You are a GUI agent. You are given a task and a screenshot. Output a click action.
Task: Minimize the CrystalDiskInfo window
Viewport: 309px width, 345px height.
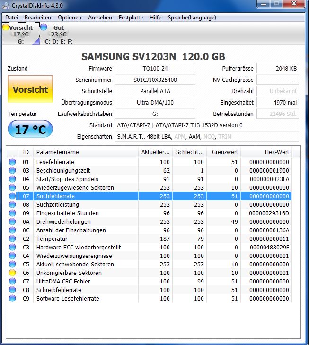tap(264, 3)
